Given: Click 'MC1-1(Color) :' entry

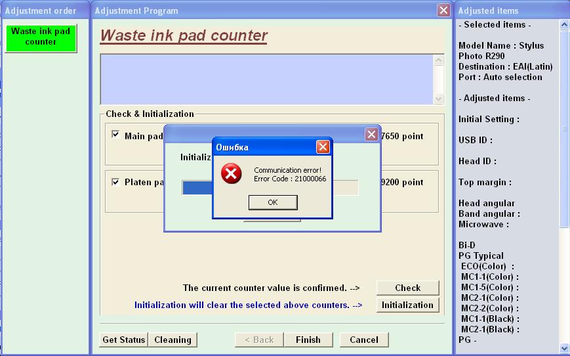Looking at the screenshot, I should [490, 277].
